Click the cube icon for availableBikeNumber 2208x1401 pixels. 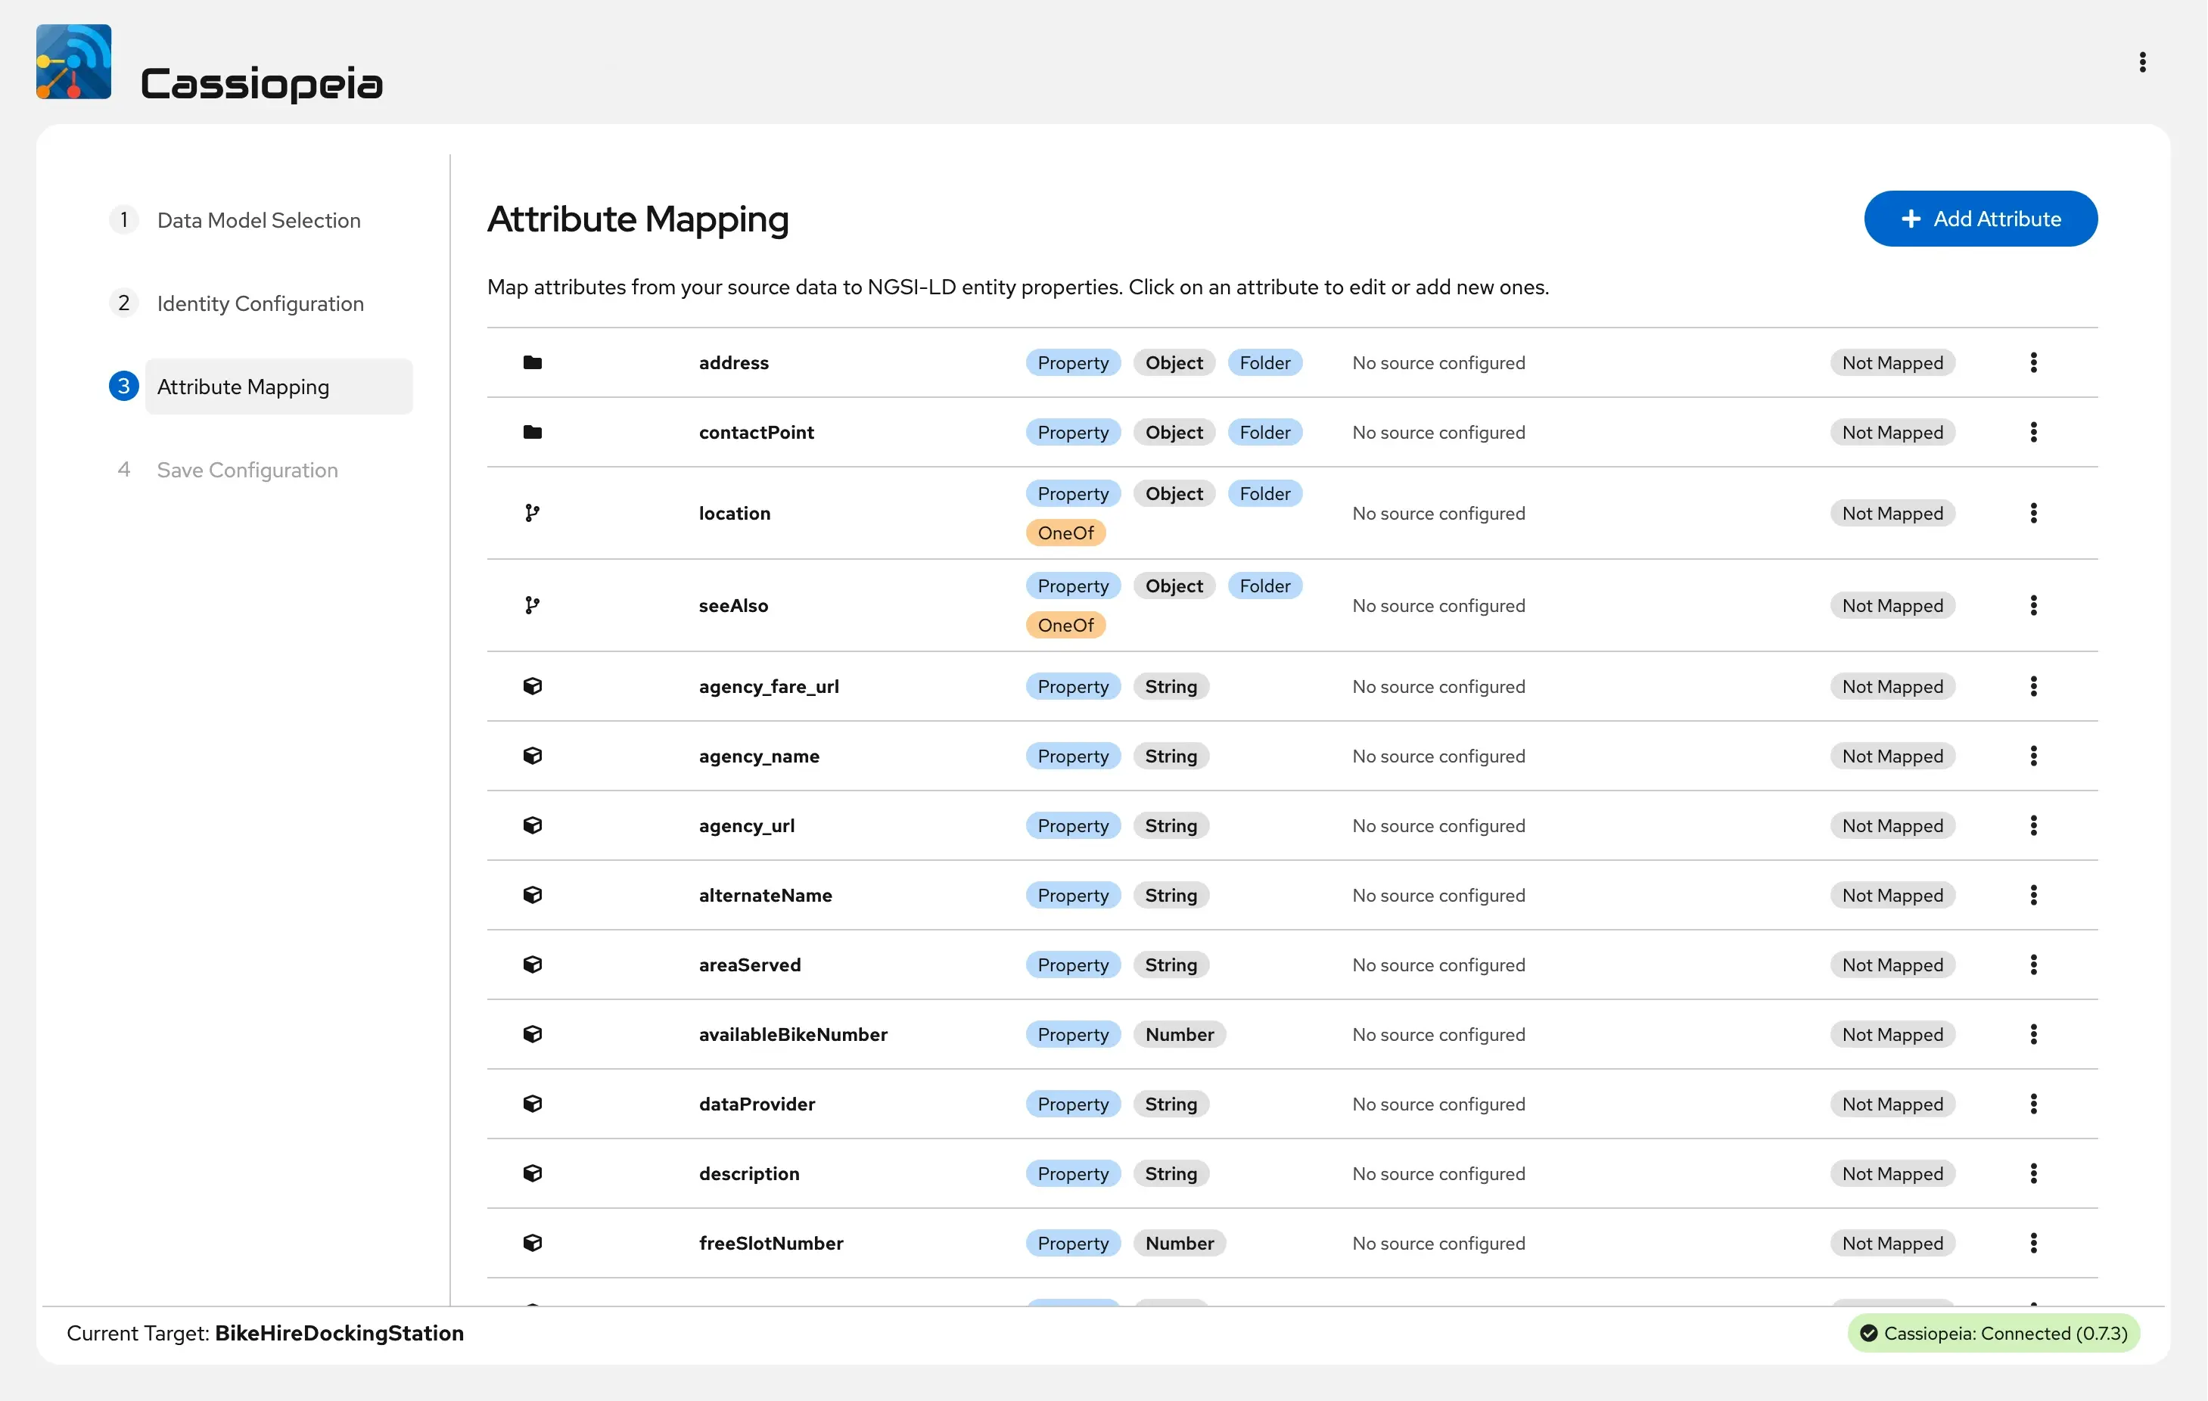532,1033
